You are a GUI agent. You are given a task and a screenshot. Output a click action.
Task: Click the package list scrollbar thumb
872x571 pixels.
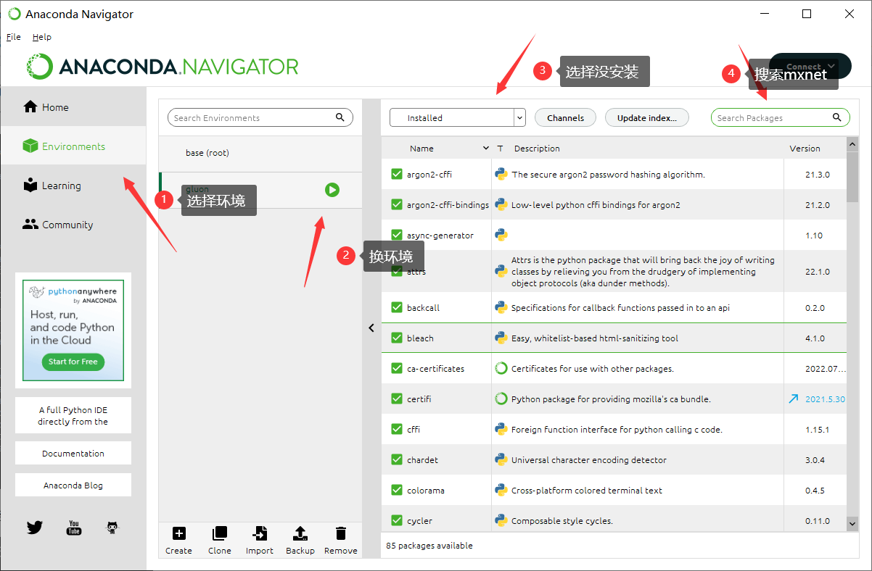click(852, 176)
